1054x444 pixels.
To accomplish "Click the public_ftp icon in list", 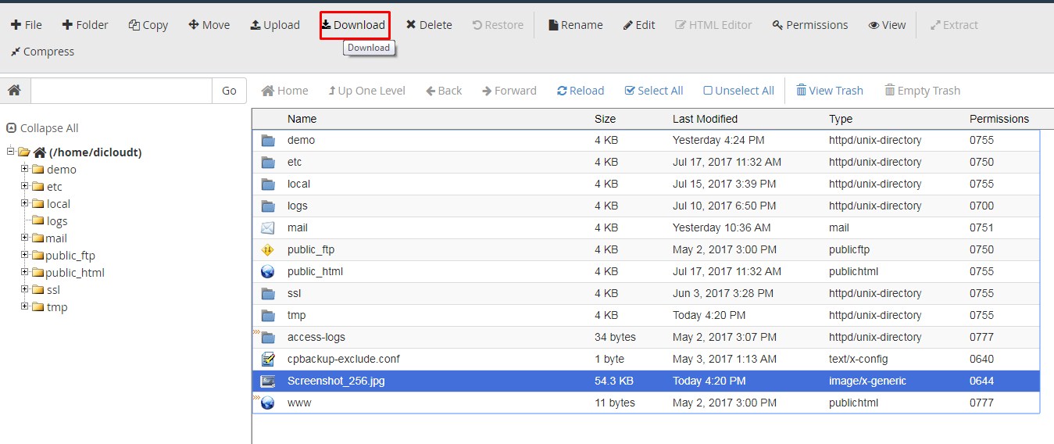I will [268, 250].
